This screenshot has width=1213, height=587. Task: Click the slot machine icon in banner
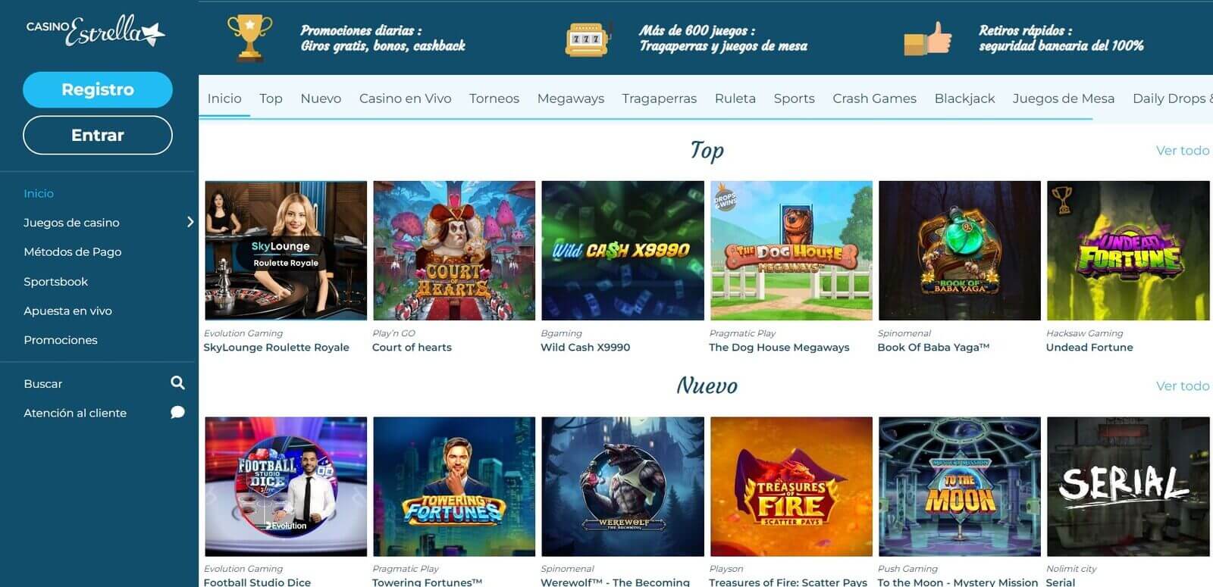point(588,39)
